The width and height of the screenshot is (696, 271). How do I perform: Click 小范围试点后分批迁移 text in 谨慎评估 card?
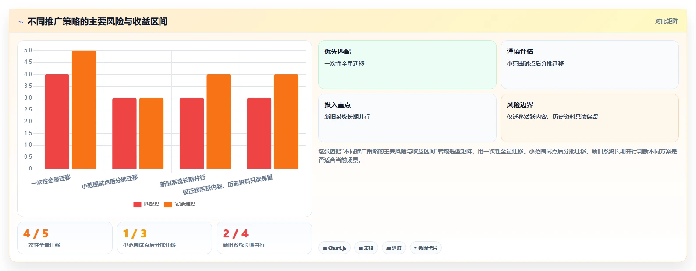pyautogui.click(x=535, y=63)
